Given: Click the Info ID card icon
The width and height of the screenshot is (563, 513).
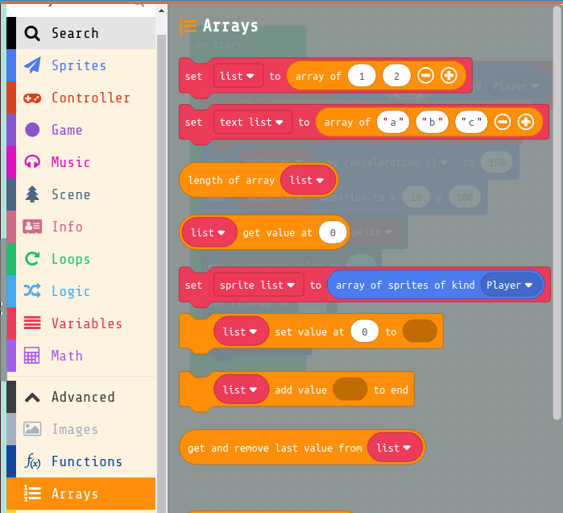Looking at the screenshot, I should pos(32,227).
